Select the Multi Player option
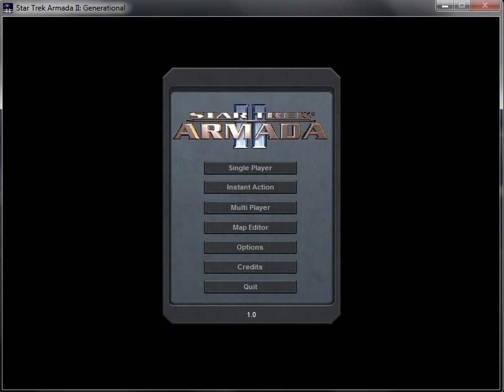 pyautogui.click(x=250, y=207)
